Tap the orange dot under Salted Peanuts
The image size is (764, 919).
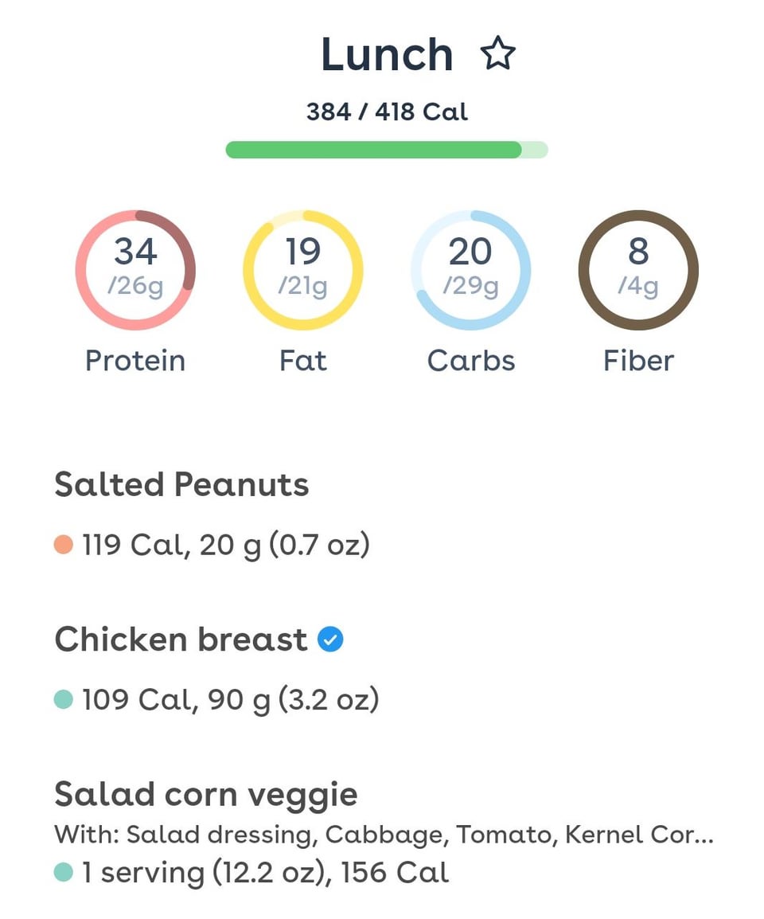64,546
